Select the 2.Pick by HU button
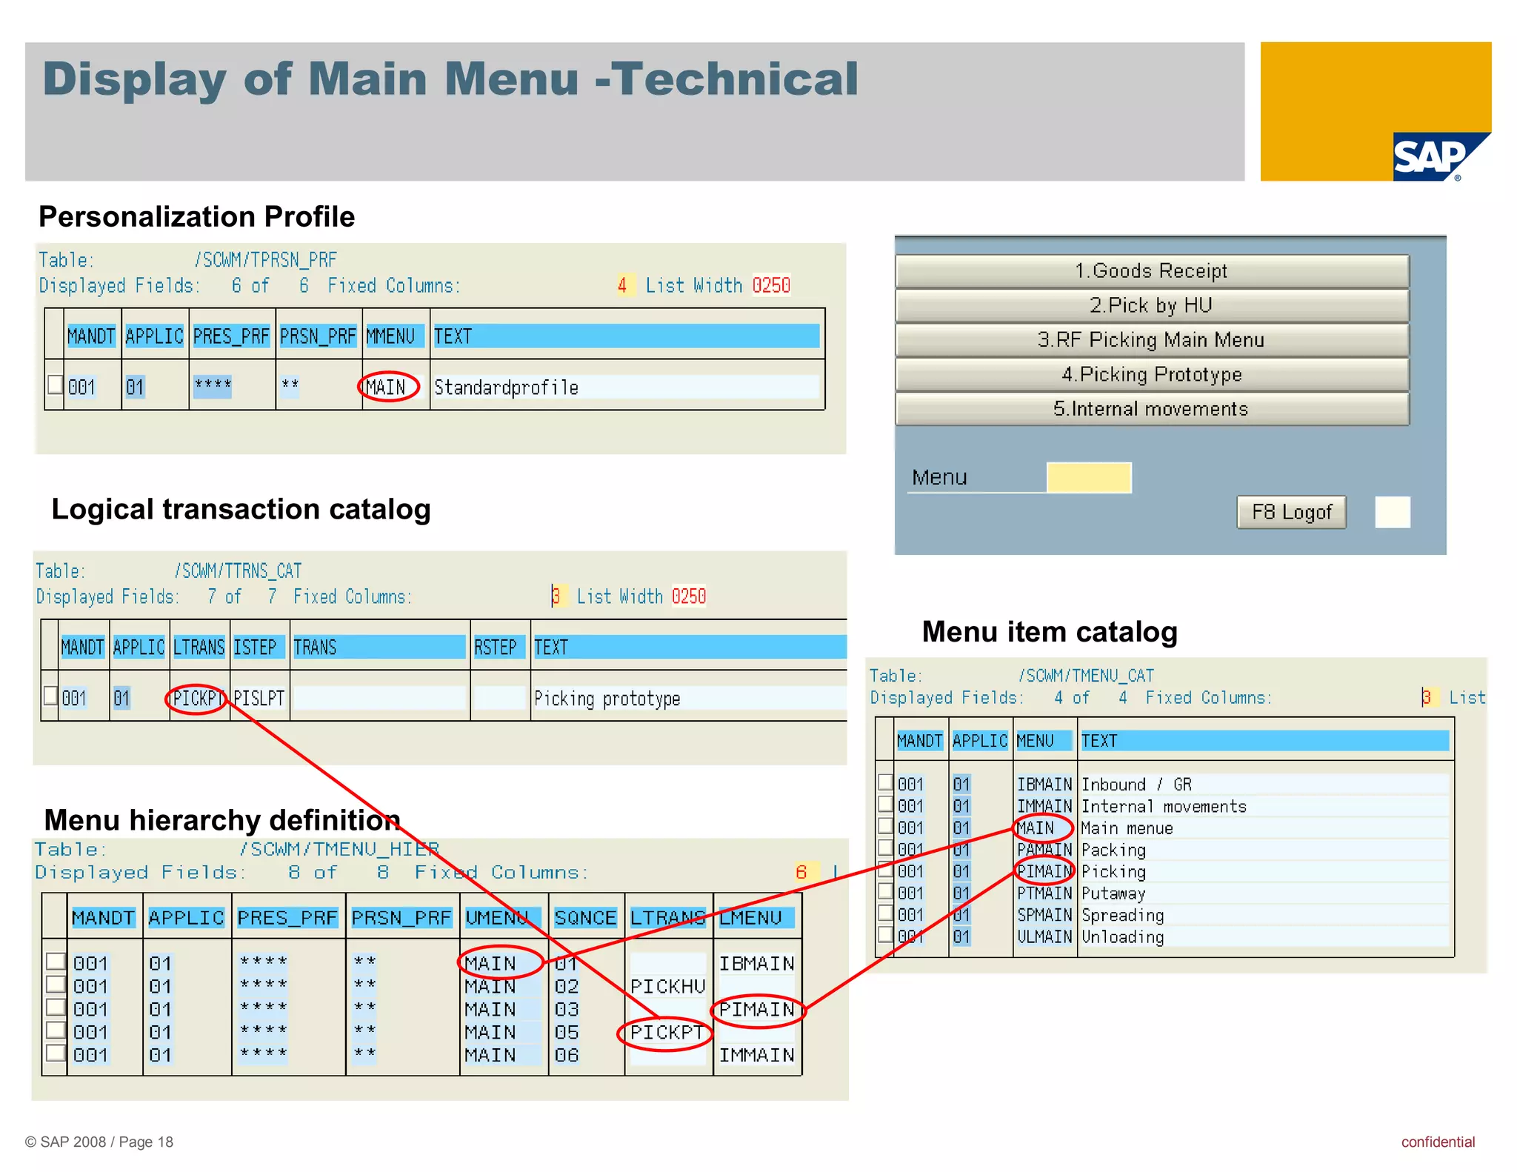Image resolution: width=1517 pixels, height=1172 pixels. [x=1151, y=305]
